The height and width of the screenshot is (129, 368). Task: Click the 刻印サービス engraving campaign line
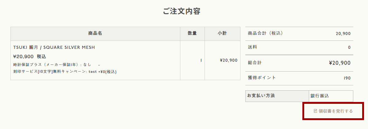tap(65, 72)
